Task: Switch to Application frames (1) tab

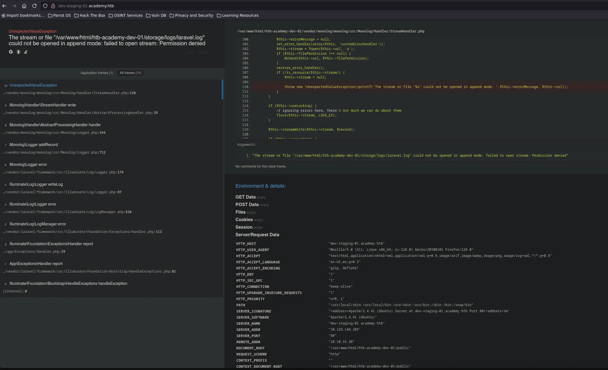Action: pyautogui.click(x=97, y=73)
